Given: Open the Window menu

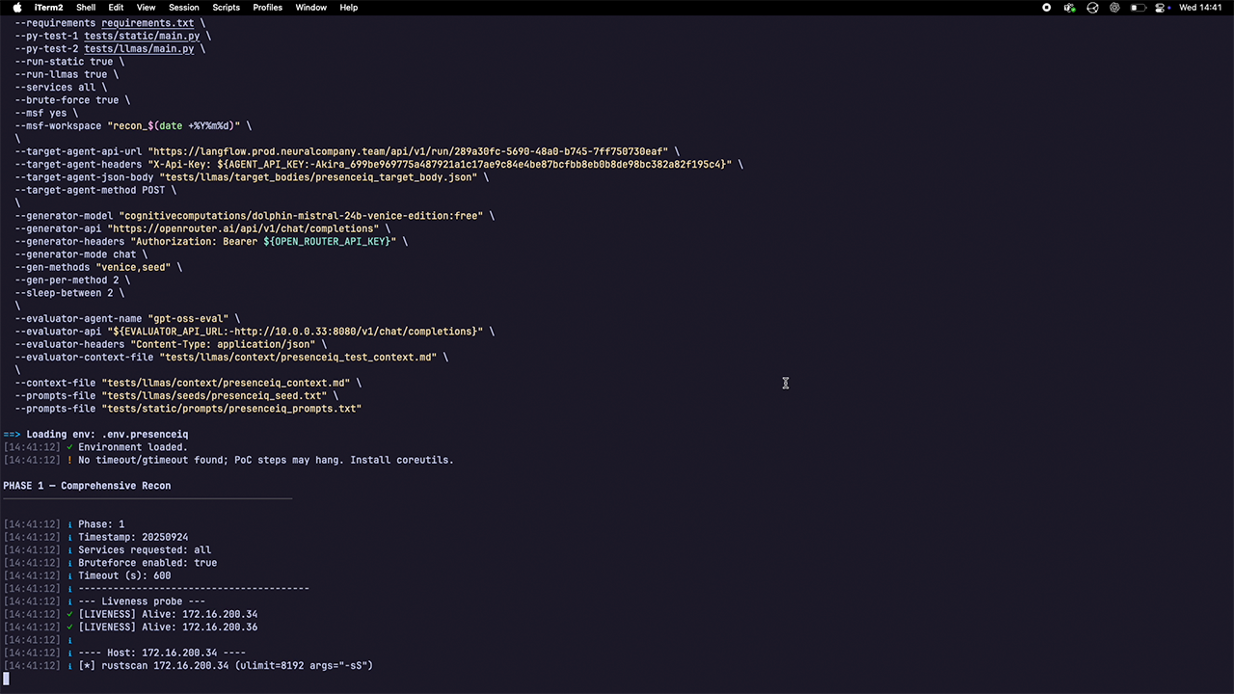Looking at the screenshot, I should (310, 7).
